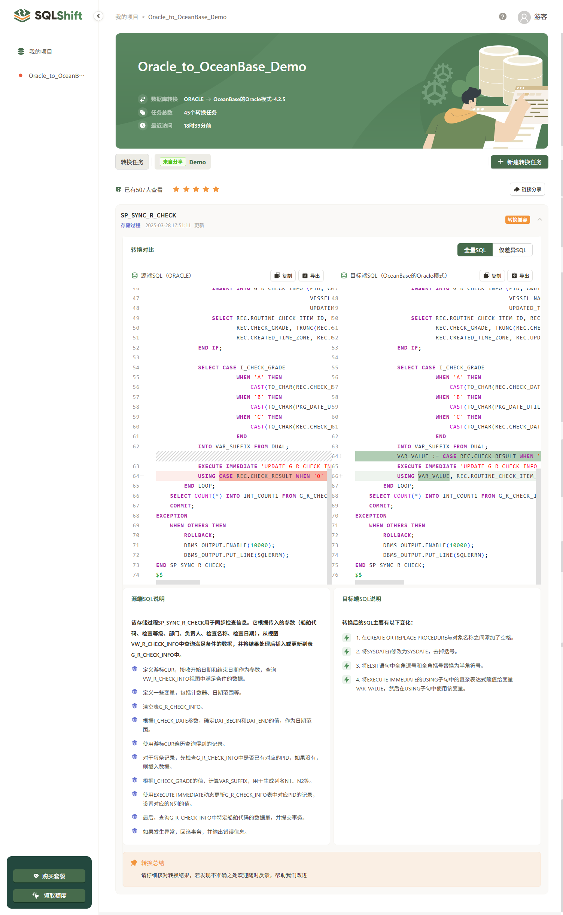Open the help question-mark icon
This screenshot has width=563, height=915.
pyautogui.click(x=503, y=16)
